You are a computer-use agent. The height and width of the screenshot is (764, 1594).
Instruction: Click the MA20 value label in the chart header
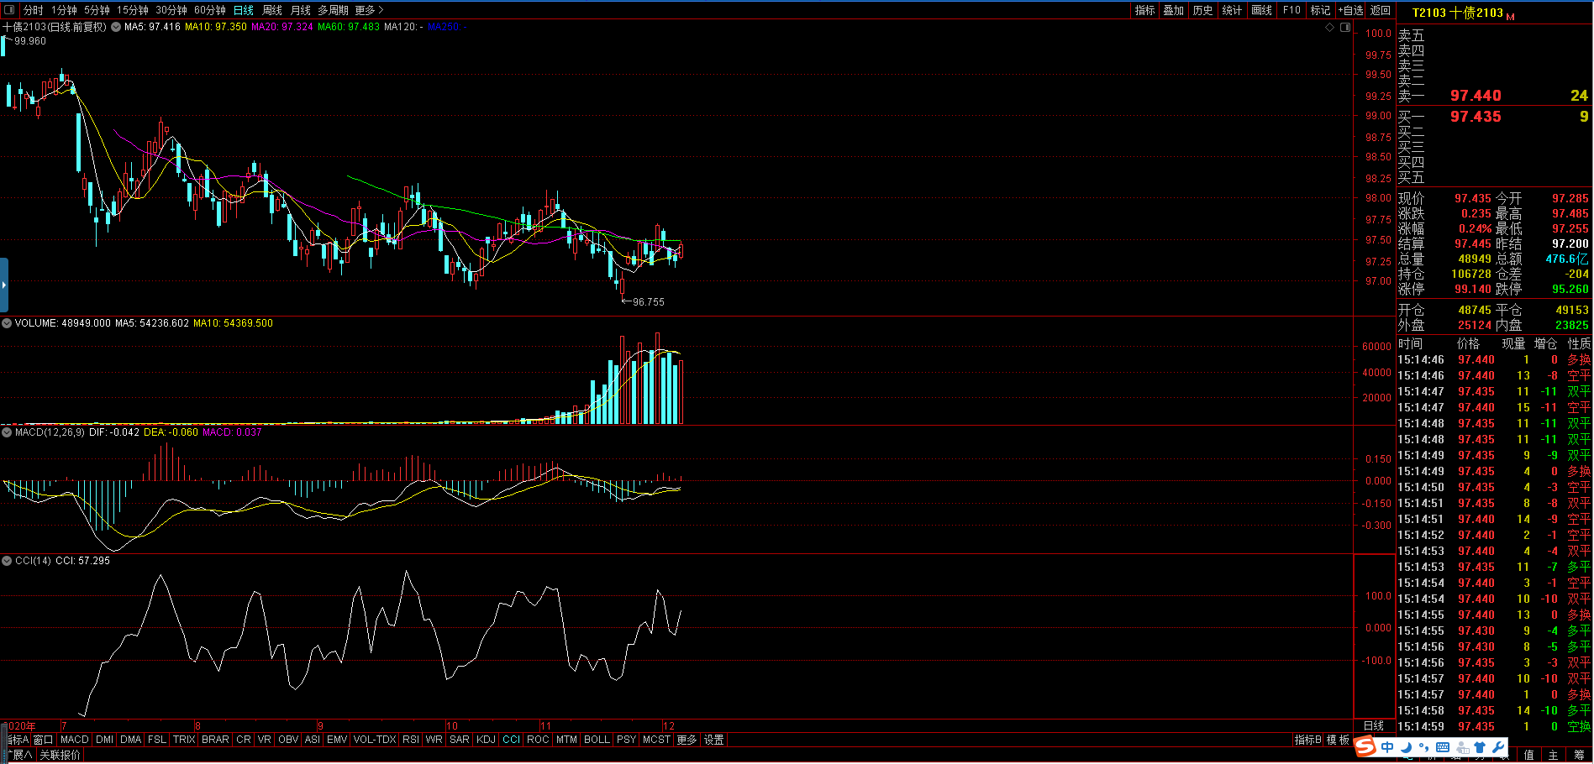[x=282, y=27]
